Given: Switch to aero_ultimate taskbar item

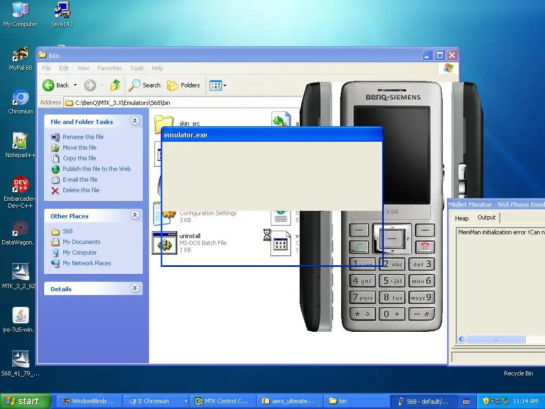Looking at the screenshot, I should (x=289, y=401).
